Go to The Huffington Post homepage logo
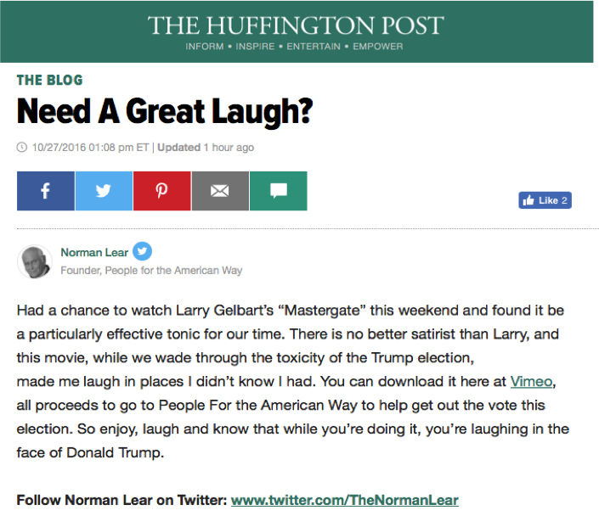599x527 pixels. [296, 25]
